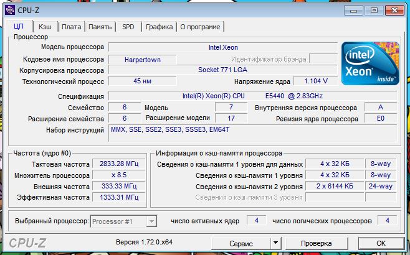Screen dimensions: 410x255
Task: Click the OK button
Action: [x=381, y=244]
